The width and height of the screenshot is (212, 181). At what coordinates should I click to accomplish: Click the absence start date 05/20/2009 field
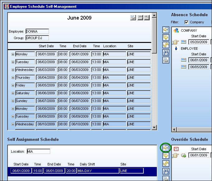pyautogui.click(x=199, y=42)
